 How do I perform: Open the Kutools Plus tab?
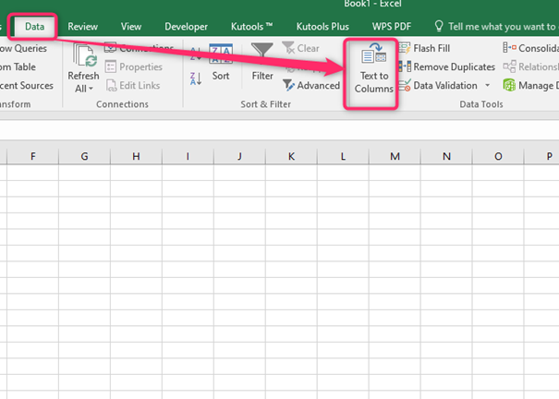click(x=322, y=27)
